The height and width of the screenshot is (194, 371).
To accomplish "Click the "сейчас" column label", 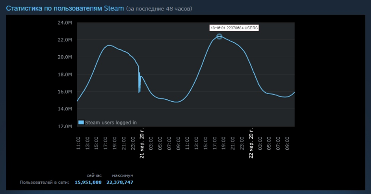I will (94, 176).
